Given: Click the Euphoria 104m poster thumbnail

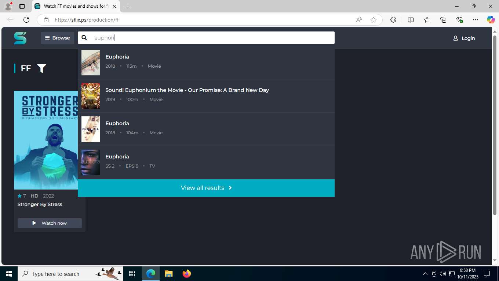Looking at the screenshot, I should pyautogui.click(x=91, y=129).
